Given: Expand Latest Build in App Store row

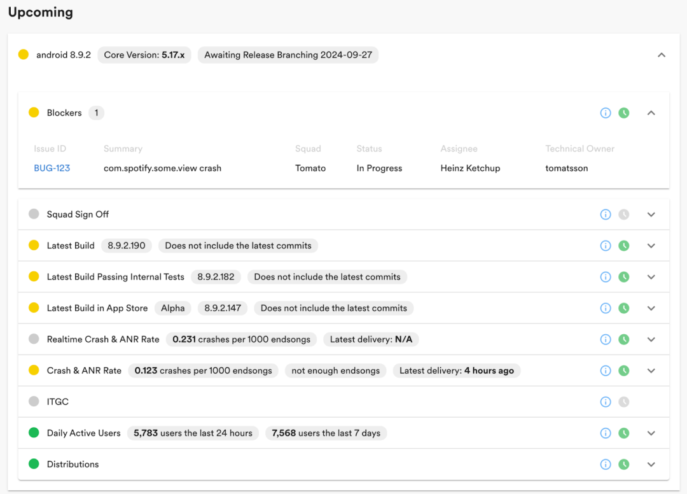Looking at the screenshot, I should pos(651,309).
